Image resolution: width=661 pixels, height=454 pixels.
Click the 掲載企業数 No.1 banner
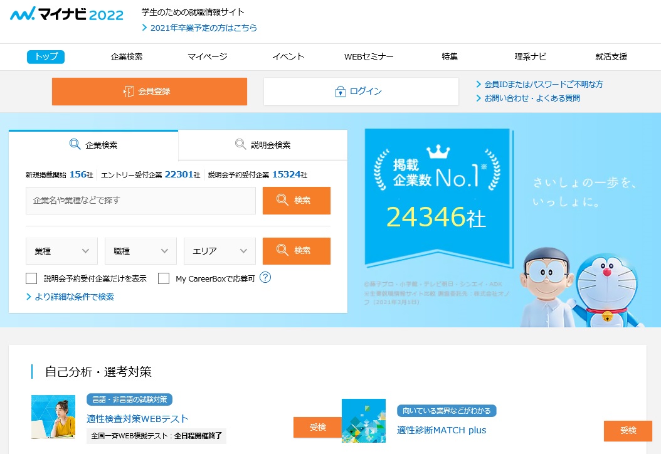(x=438, y=198)
